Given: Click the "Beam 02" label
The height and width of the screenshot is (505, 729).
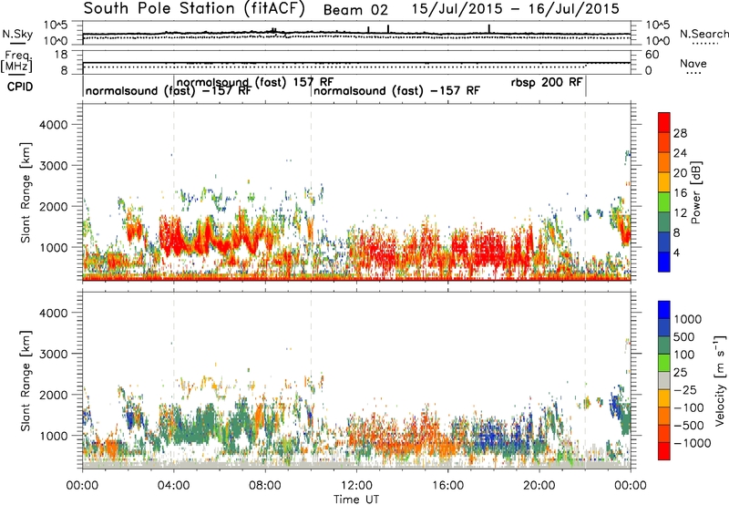Looking at the screenshot, I should [x=355, y=10].
